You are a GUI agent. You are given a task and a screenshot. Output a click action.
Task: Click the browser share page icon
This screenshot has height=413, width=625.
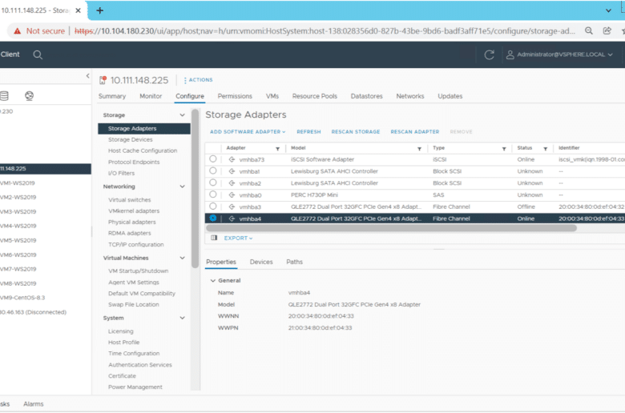click(607, 30)
